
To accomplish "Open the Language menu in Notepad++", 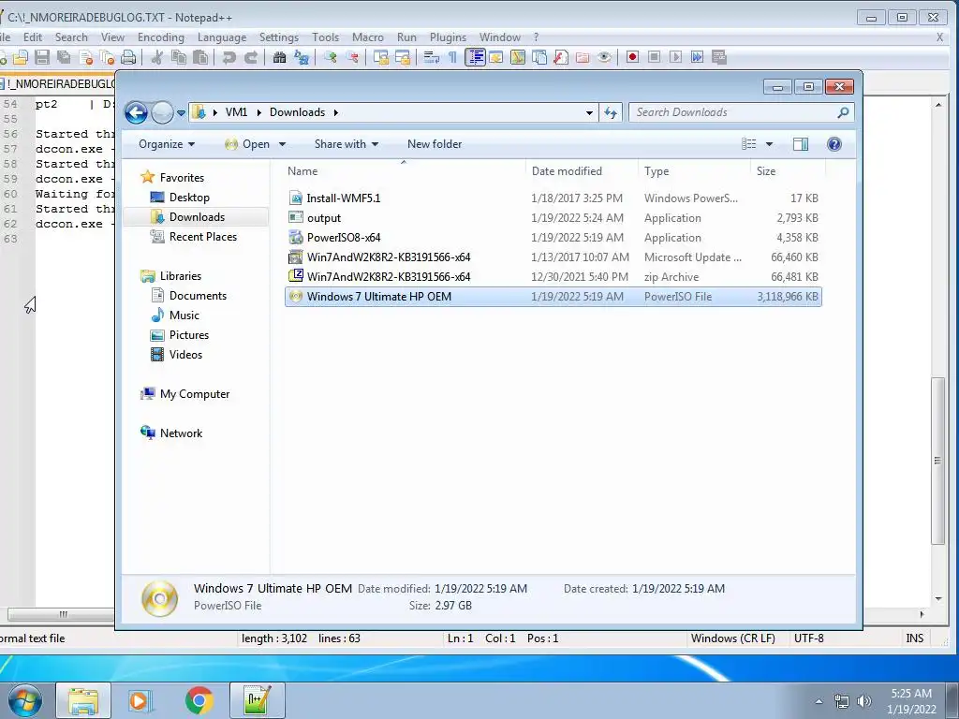I will [x=221, y=37].
